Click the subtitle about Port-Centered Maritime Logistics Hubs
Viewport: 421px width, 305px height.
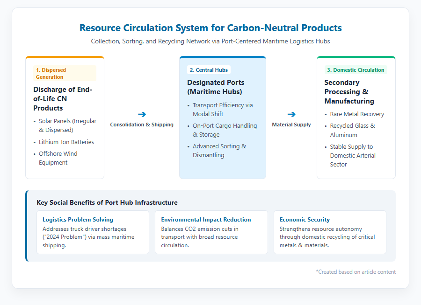pos(210,41)
